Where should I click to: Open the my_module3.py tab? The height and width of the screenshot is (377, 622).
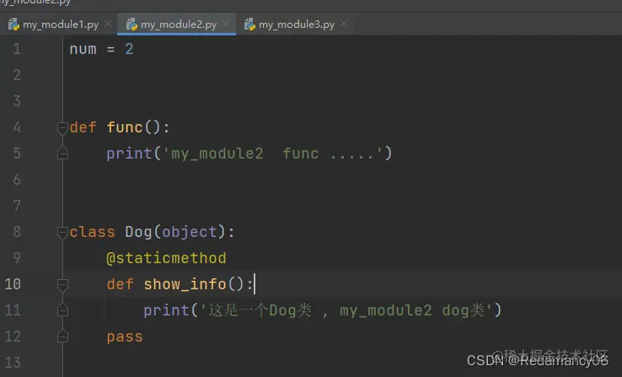pyautogui.click(x=296, y=24)
